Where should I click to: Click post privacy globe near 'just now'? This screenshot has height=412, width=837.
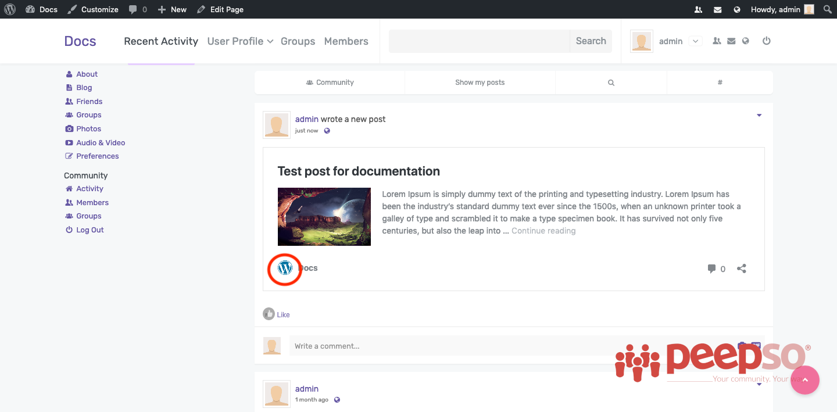pos(327,131)
